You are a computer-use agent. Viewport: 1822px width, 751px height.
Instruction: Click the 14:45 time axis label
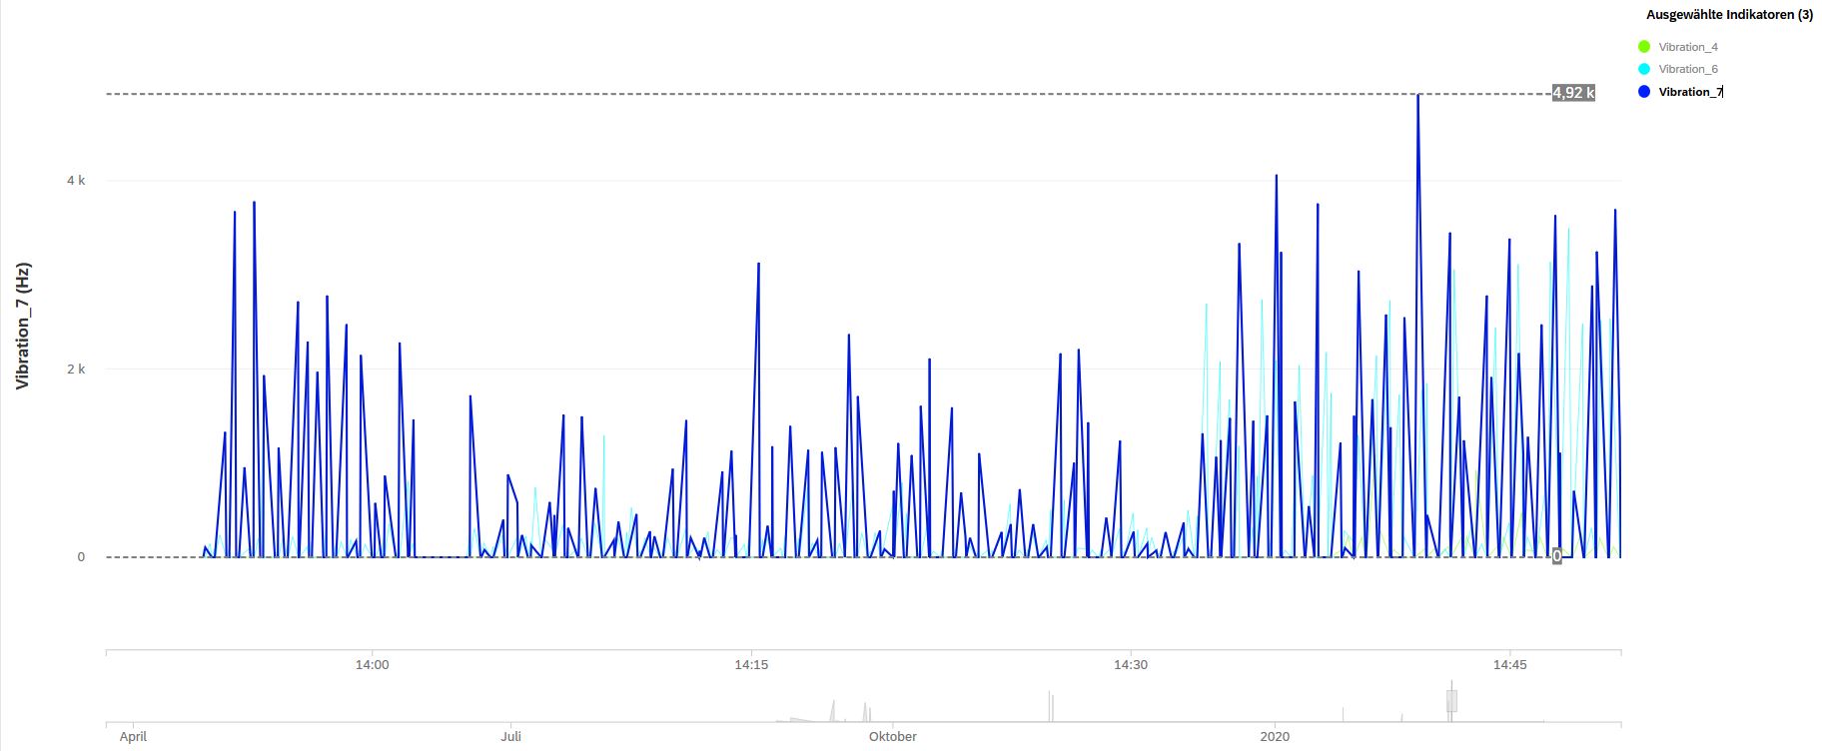click(x=1510, y=665)
